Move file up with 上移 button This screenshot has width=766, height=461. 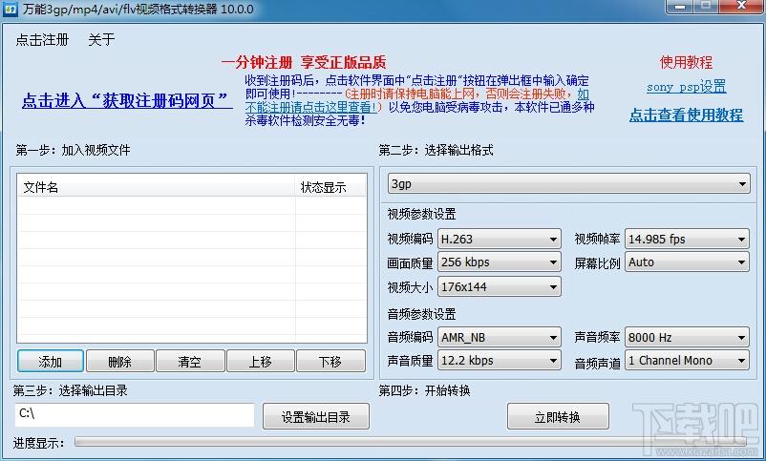coord(260,362)
